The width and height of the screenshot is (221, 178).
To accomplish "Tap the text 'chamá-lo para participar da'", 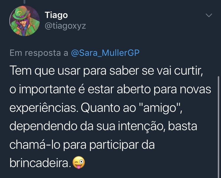I will click(x=82, y=145).
